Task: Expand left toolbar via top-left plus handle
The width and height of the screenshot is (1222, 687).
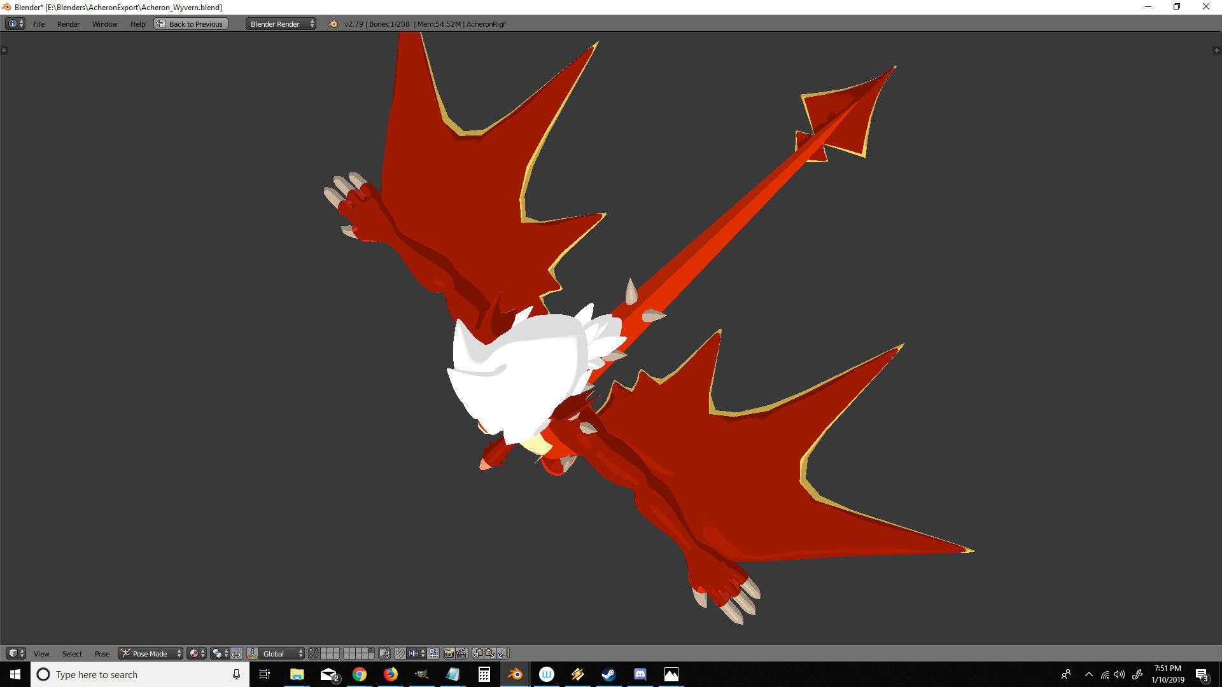Action: click(4, 50)
